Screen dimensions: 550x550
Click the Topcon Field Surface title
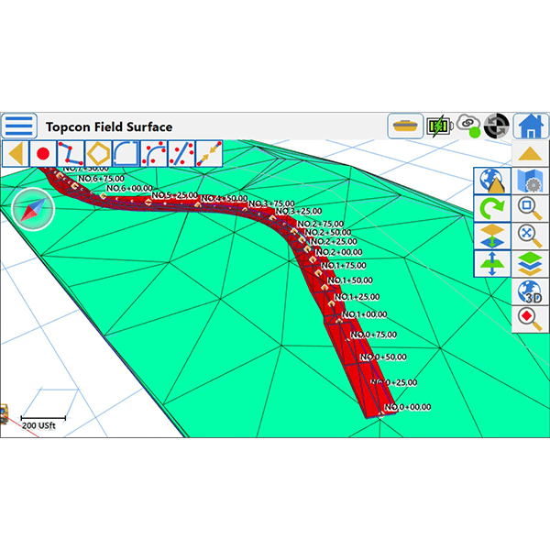pyautogui.click(x=109, y=126)
